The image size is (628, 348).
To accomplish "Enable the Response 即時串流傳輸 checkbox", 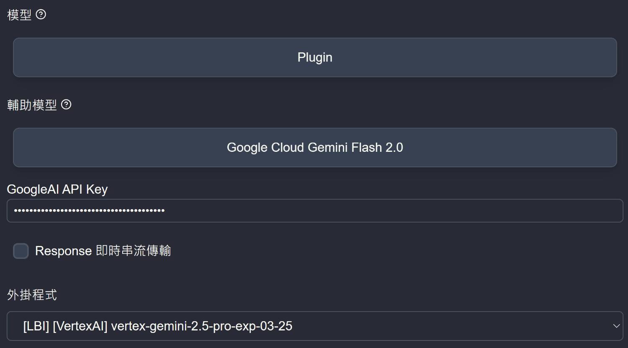I will point(21,251).
